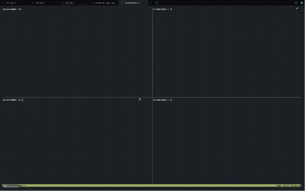Click the shell prompt in the bottom-right pane
Image resolution: width=305 pixels, height=191 pixels.
pyautogui.click(x=162, y=100)
